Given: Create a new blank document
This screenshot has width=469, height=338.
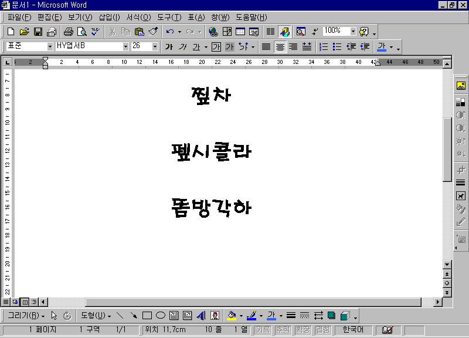Looking at the screenshot, I should [11, 32].
